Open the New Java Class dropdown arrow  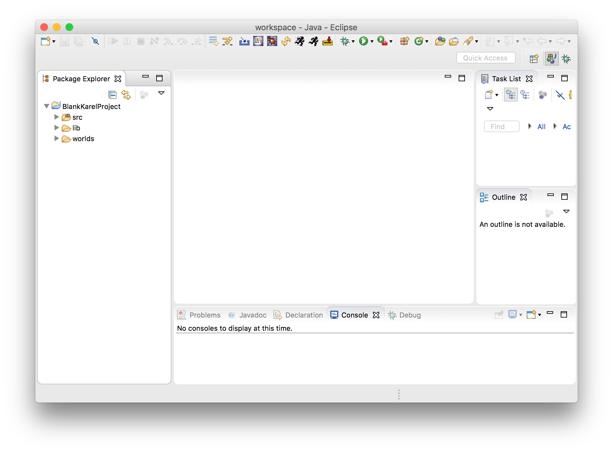[x=427, y=42]
